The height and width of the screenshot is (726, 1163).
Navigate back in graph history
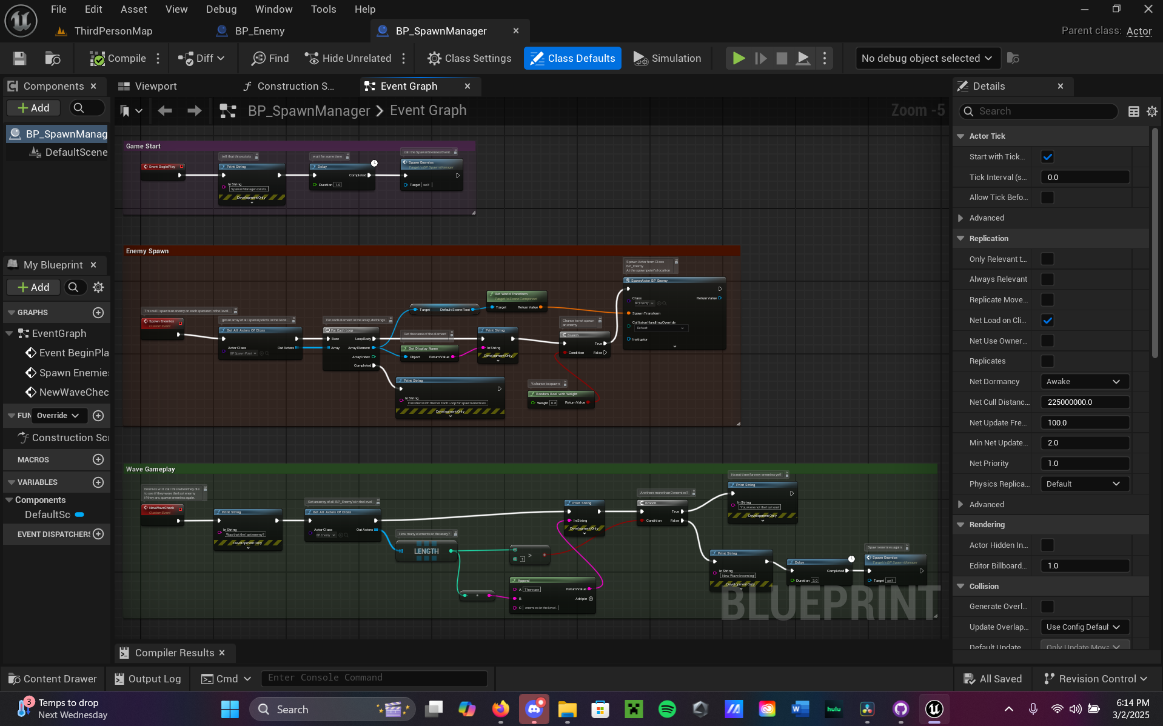click(x=165, y=110)
